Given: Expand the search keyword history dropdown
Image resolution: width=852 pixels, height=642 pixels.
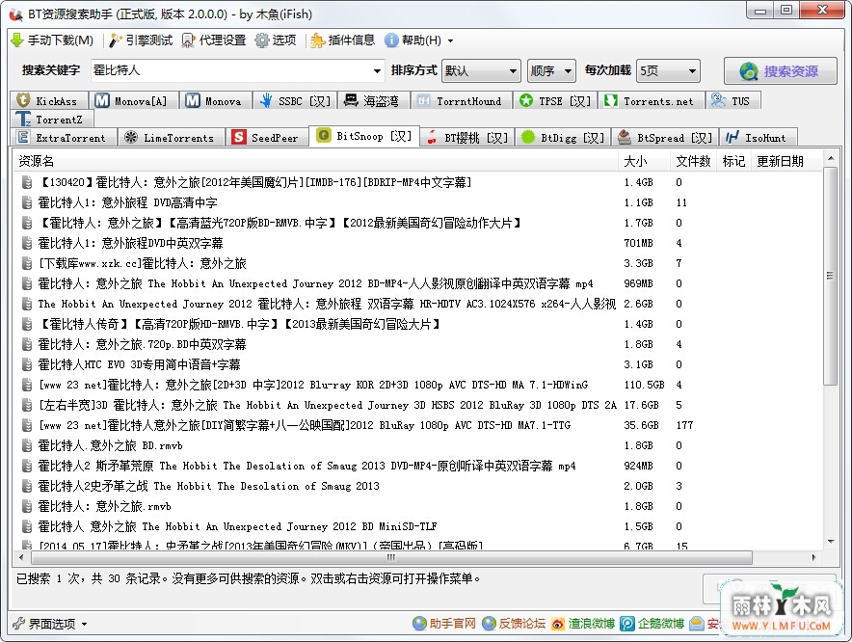Looking at the screenshot, I should (x=377, y=70).
